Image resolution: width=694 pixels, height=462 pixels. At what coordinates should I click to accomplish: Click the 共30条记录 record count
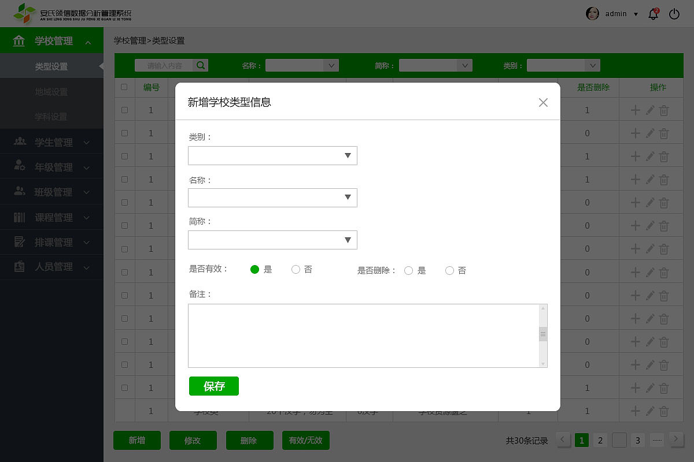(x=527, y=441)
